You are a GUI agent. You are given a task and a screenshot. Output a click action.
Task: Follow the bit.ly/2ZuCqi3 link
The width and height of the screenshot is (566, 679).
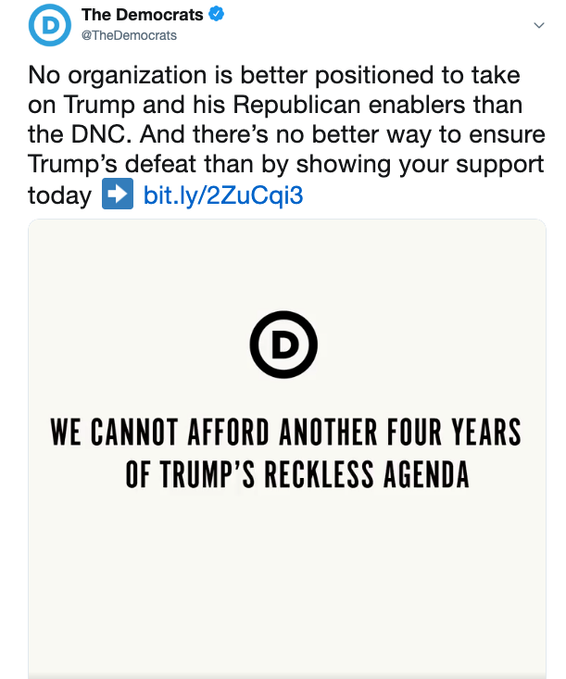(x=223, y=195)
